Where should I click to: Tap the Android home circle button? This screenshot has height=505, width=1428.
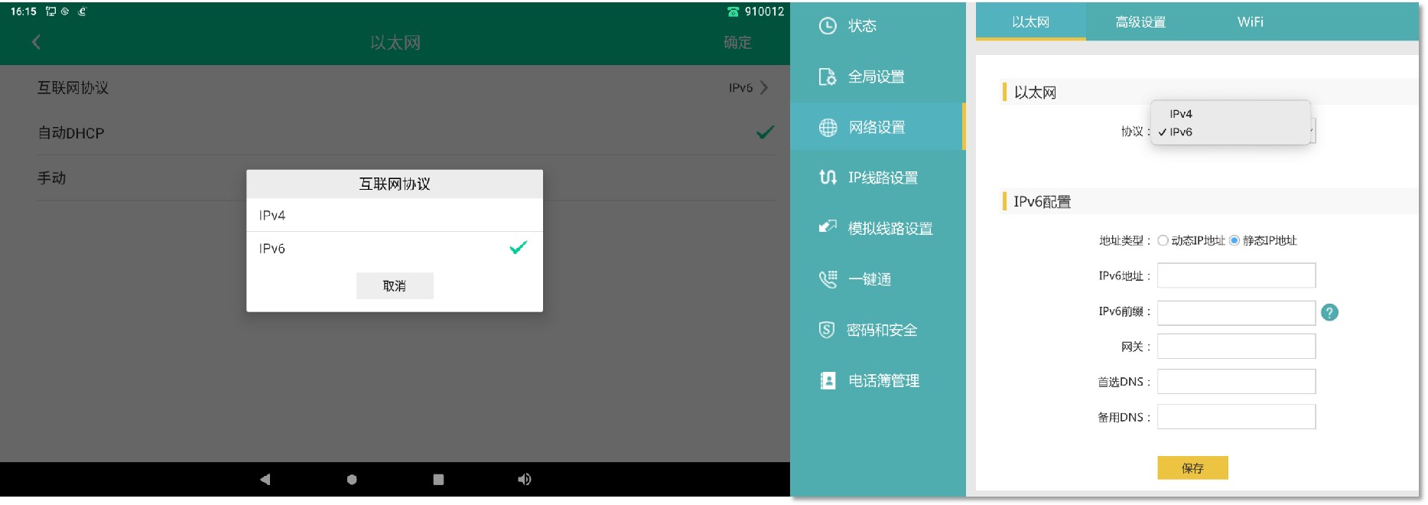click(x=352, y=480)
